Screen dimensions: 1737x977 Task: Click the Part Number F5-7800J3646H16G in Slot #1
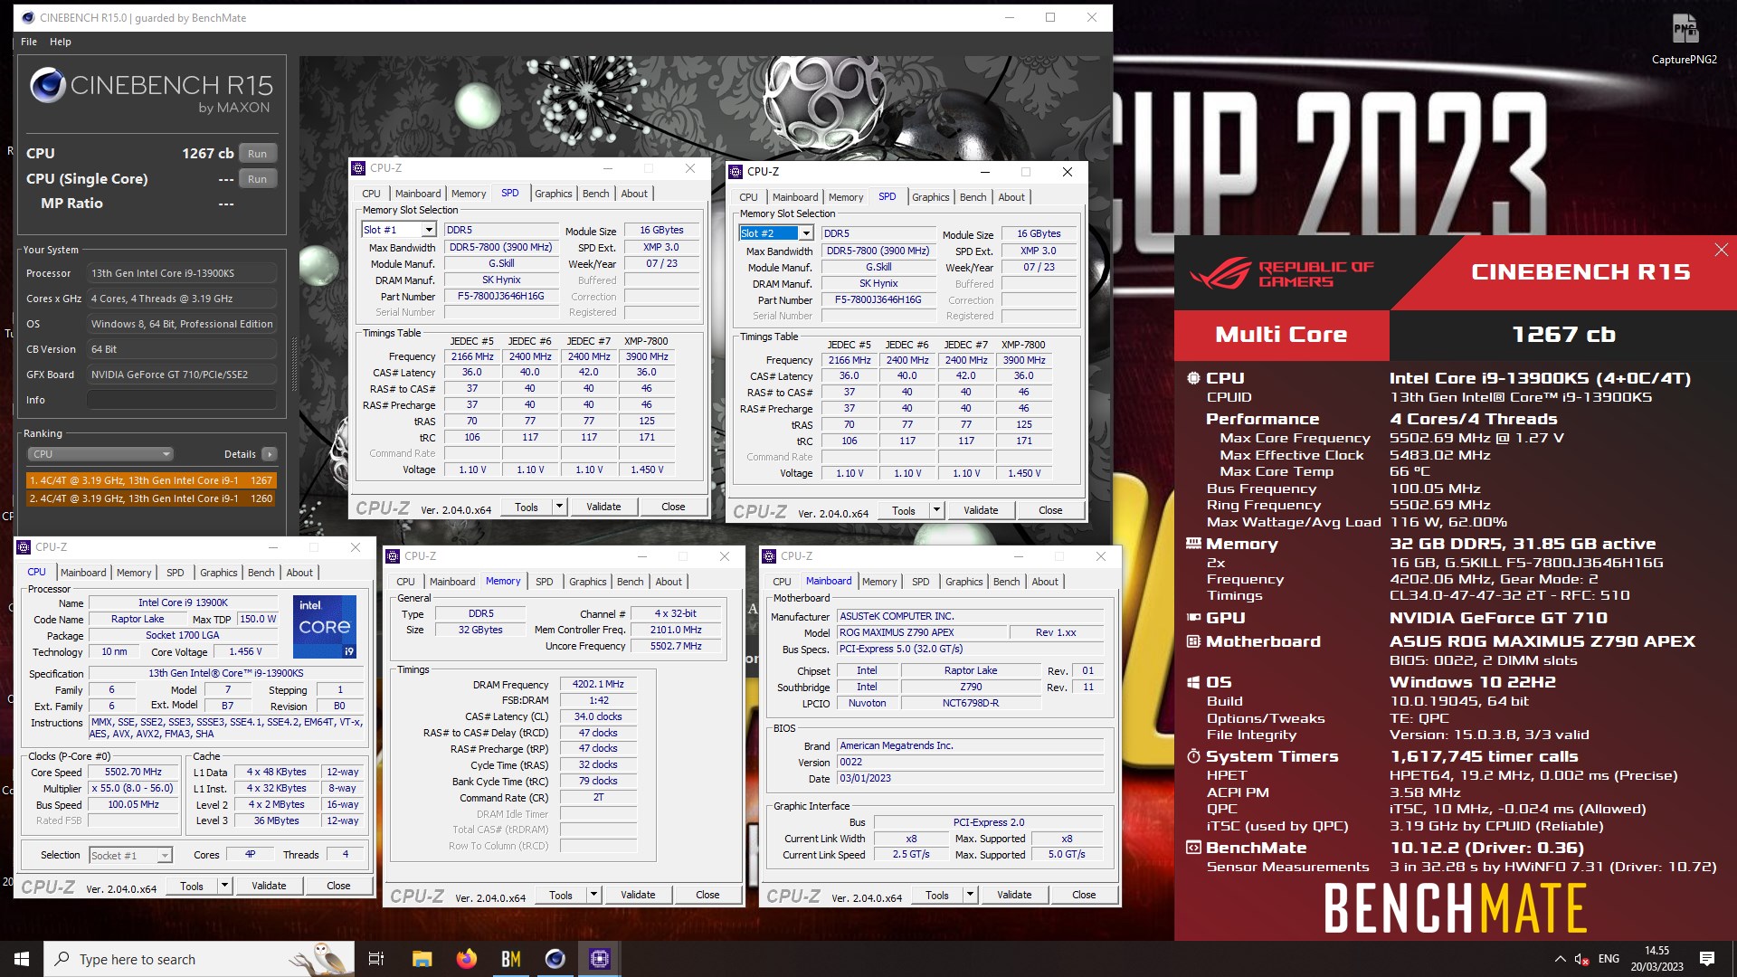(500, 297)
